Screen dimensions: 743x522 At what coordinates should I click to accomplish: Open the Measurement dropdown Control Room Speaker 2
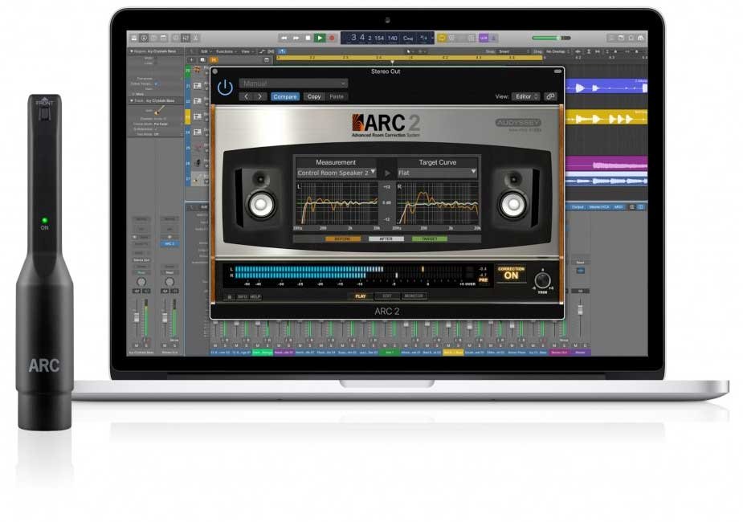coord(337,173)
